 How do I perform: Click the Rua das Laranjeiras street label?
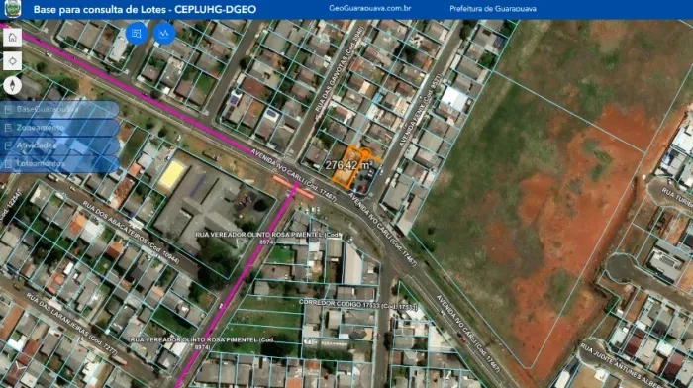coord(71,324)
